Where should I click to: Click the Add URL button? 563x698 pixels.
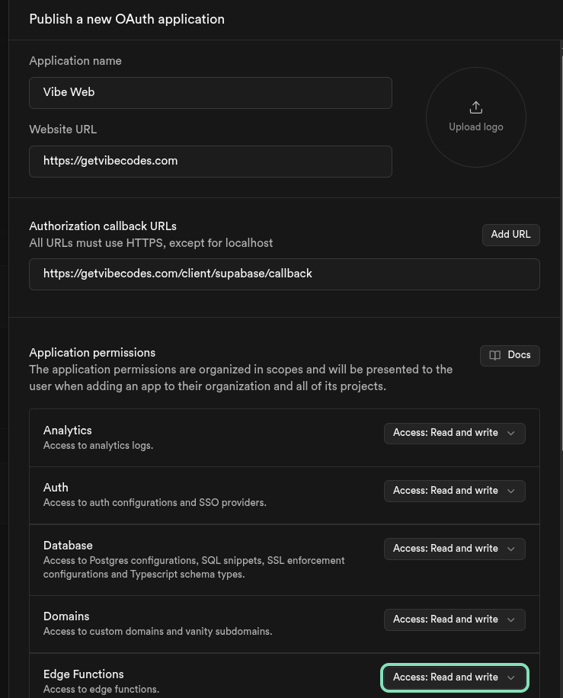click(510, 235)
